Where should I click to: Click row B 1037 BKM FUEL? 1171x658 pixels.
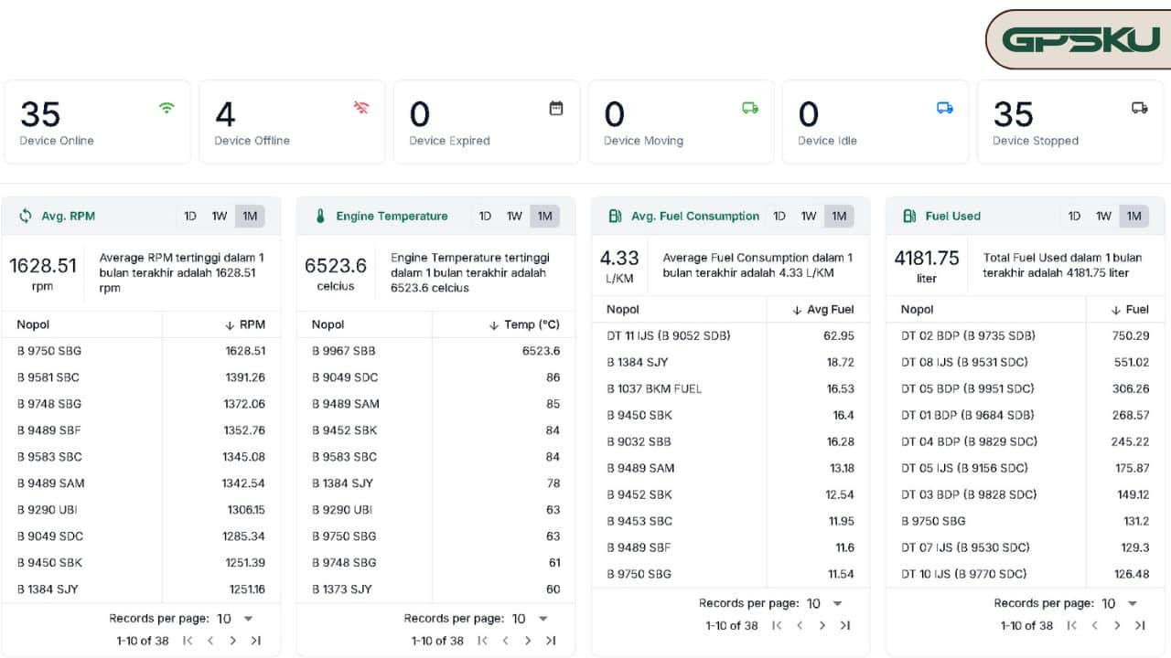tap(731, 388)
